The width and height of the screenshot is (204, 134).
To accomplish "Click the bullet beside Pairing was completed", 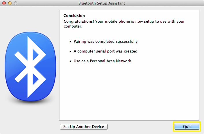I will pyautogui.click(x=70, y=42).
